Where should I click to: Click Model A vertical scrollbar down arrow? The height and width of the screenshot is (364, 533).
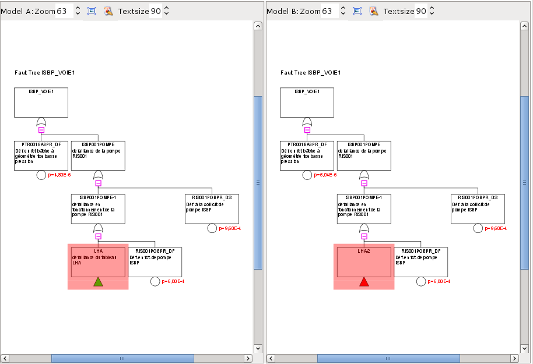coord(258,348)
